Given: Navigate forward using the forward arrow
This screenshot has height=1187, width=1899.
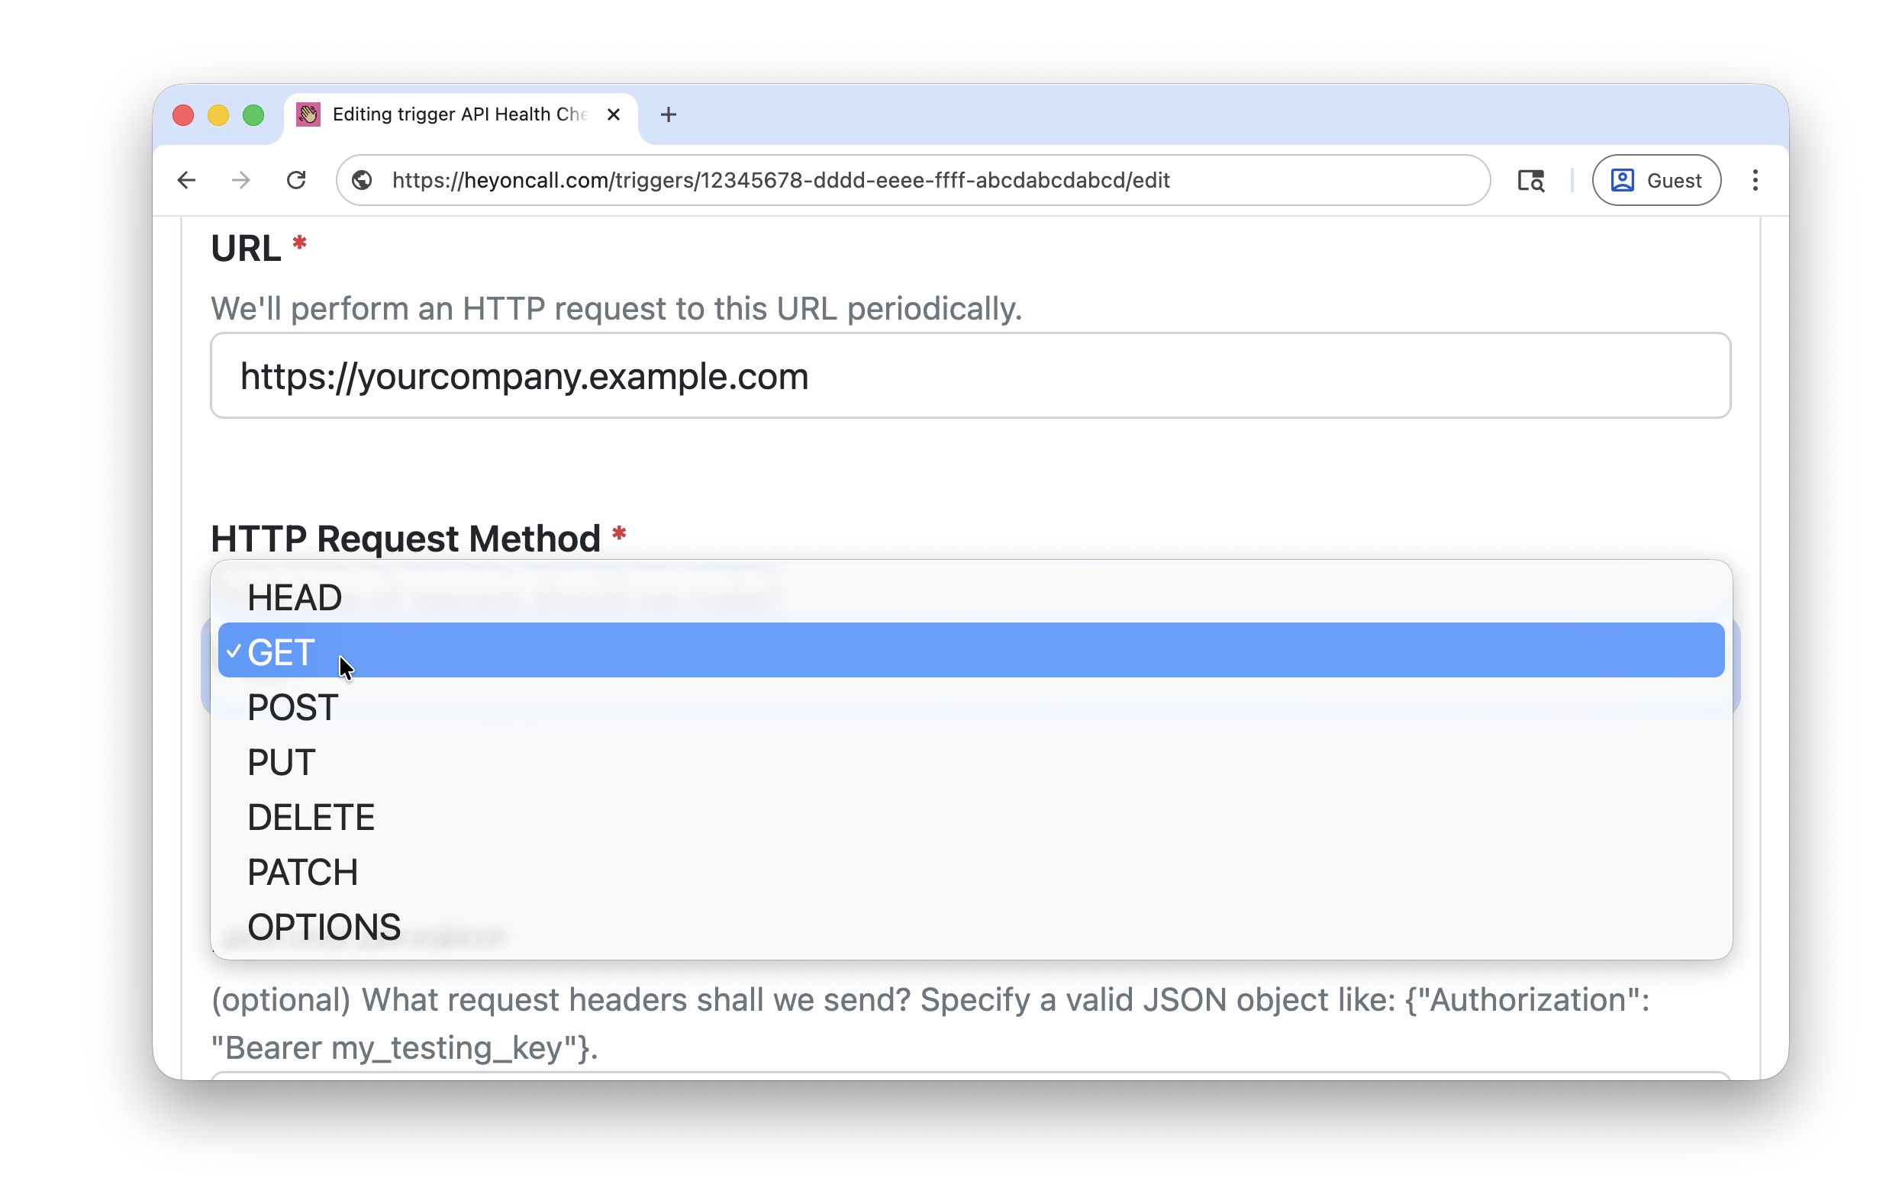Looking at the screenshot, I should point(240,180).
